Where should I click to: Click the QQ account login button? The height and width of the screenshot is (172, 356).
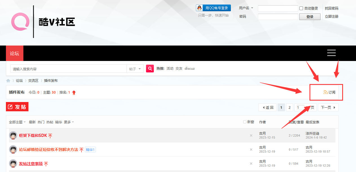click(x=213, y=8)
